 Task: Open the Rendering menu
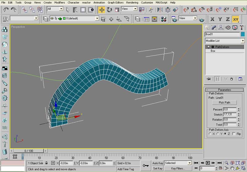[x=132, y=2]
